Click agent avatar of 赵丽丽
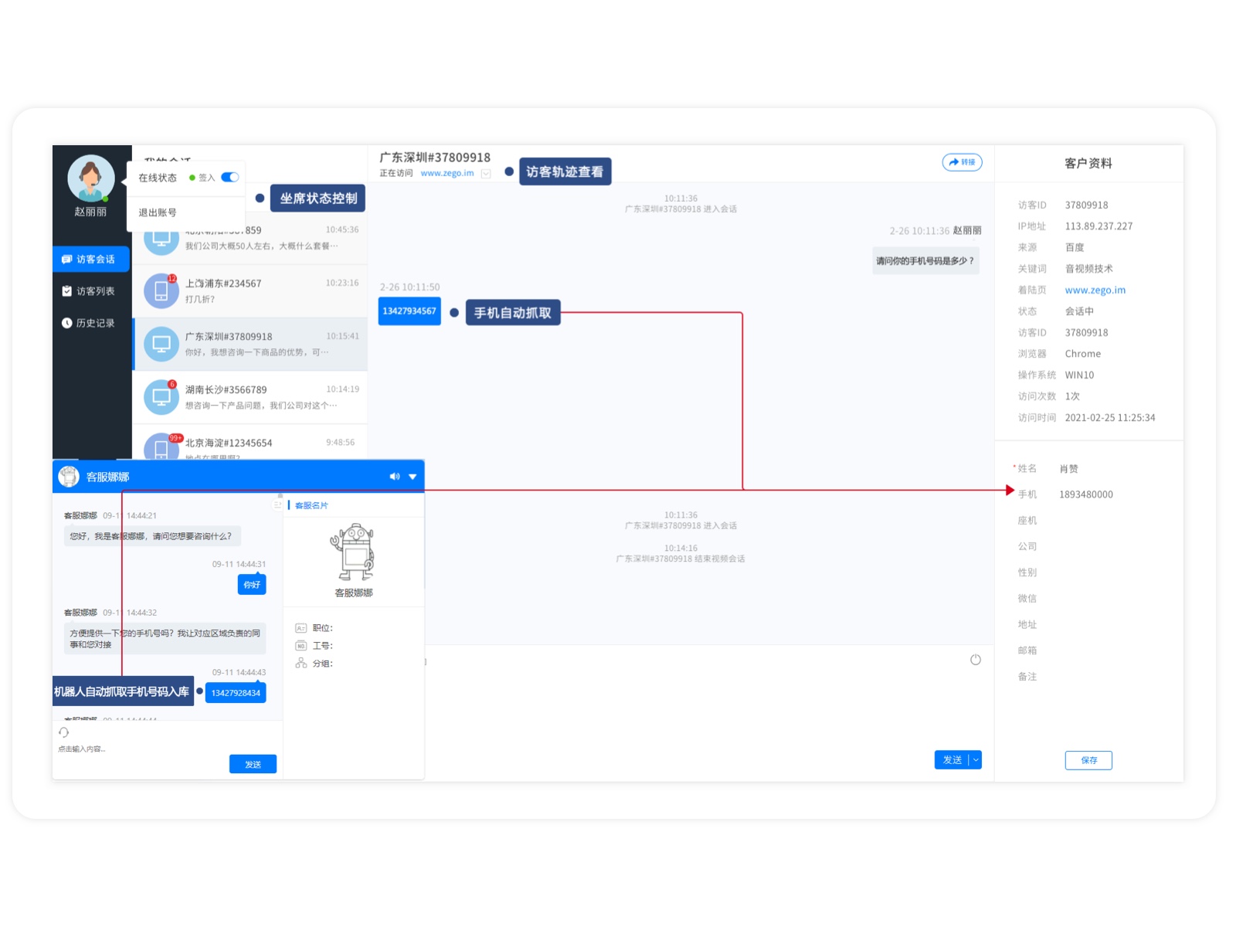The width and height of the screenshot is (1236, 927). 91,178
